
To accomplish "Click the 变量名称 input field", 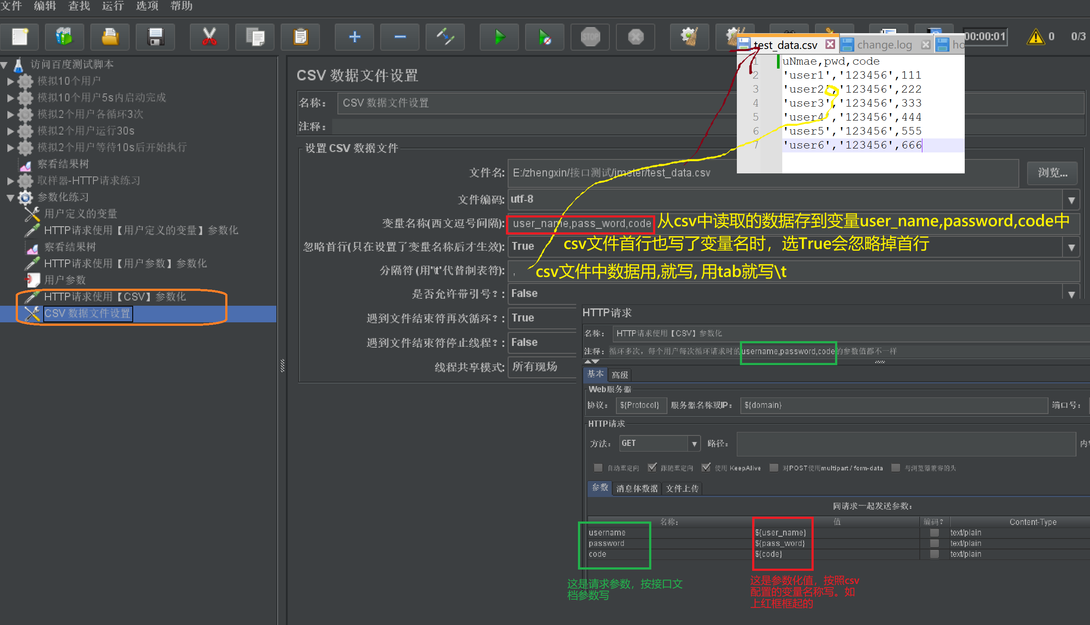I will pyautogui.click(x=581, y=224).
